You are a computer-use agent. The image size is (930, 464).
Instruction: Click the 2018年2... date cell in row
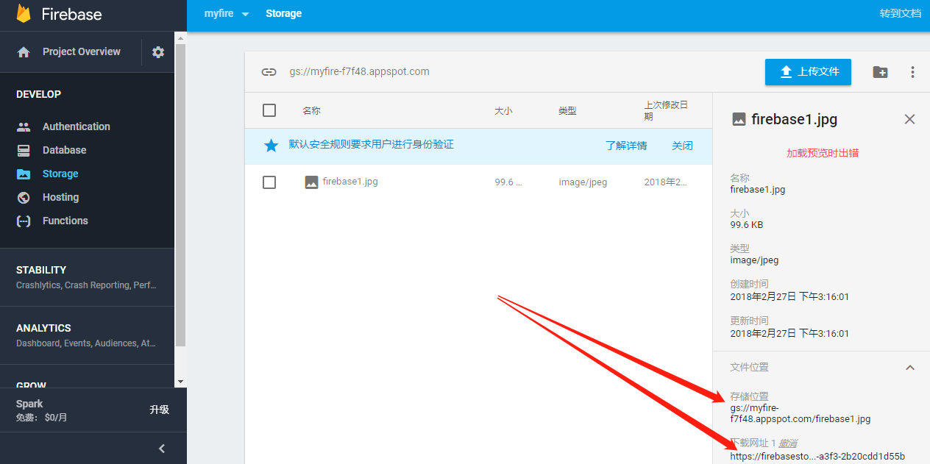click(x=666, y=182)
